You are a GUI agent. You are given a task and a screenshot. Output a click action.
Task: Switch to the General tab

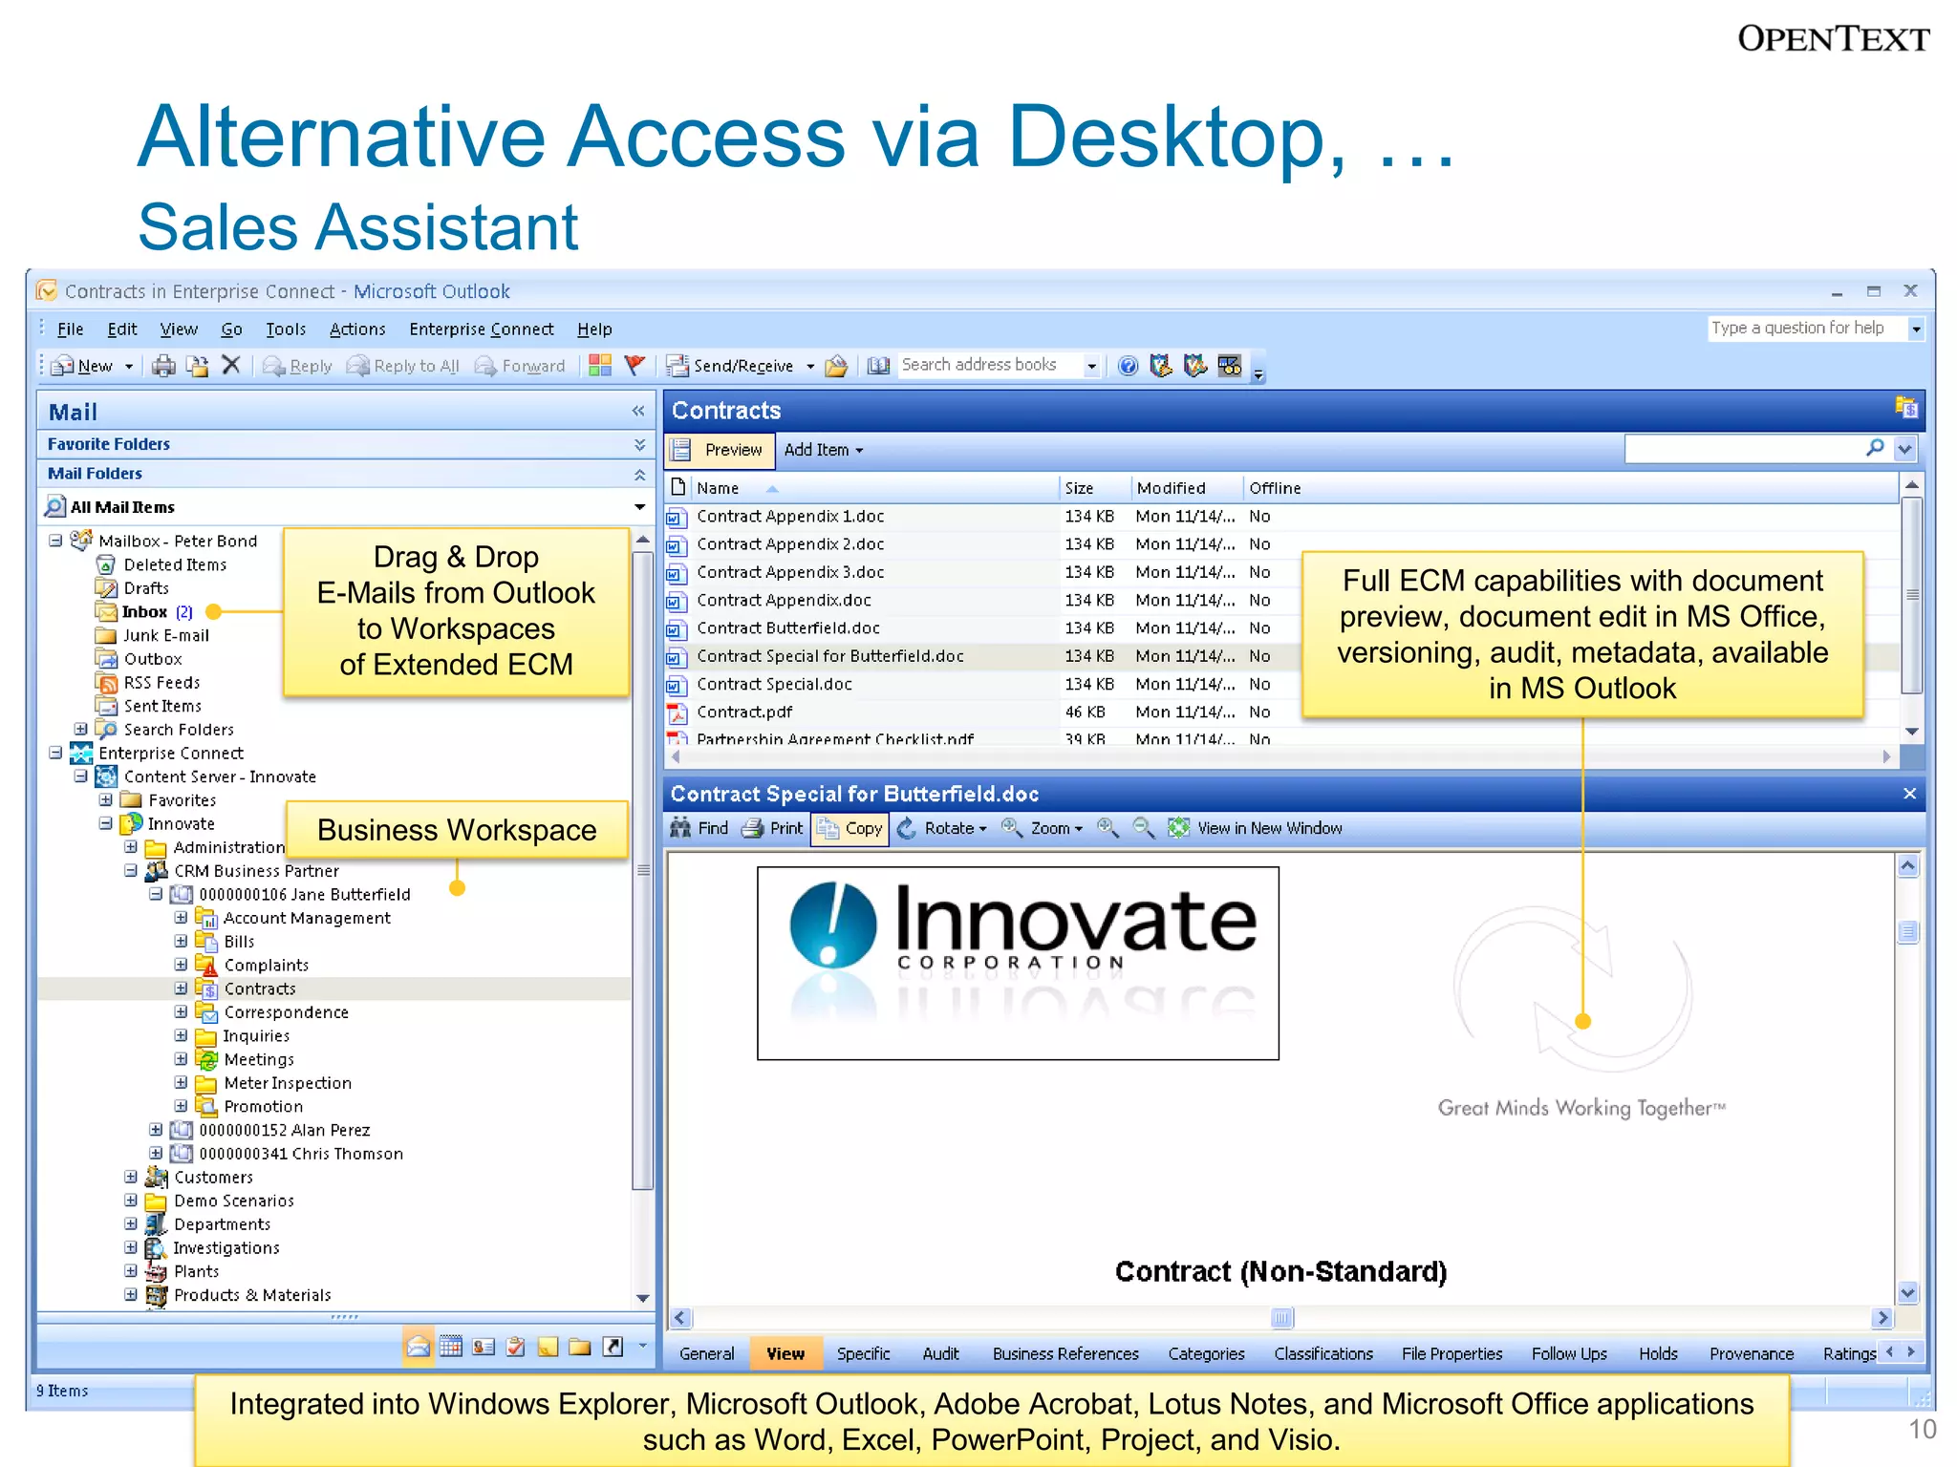pyautogui.click(x=707, y=1354)
